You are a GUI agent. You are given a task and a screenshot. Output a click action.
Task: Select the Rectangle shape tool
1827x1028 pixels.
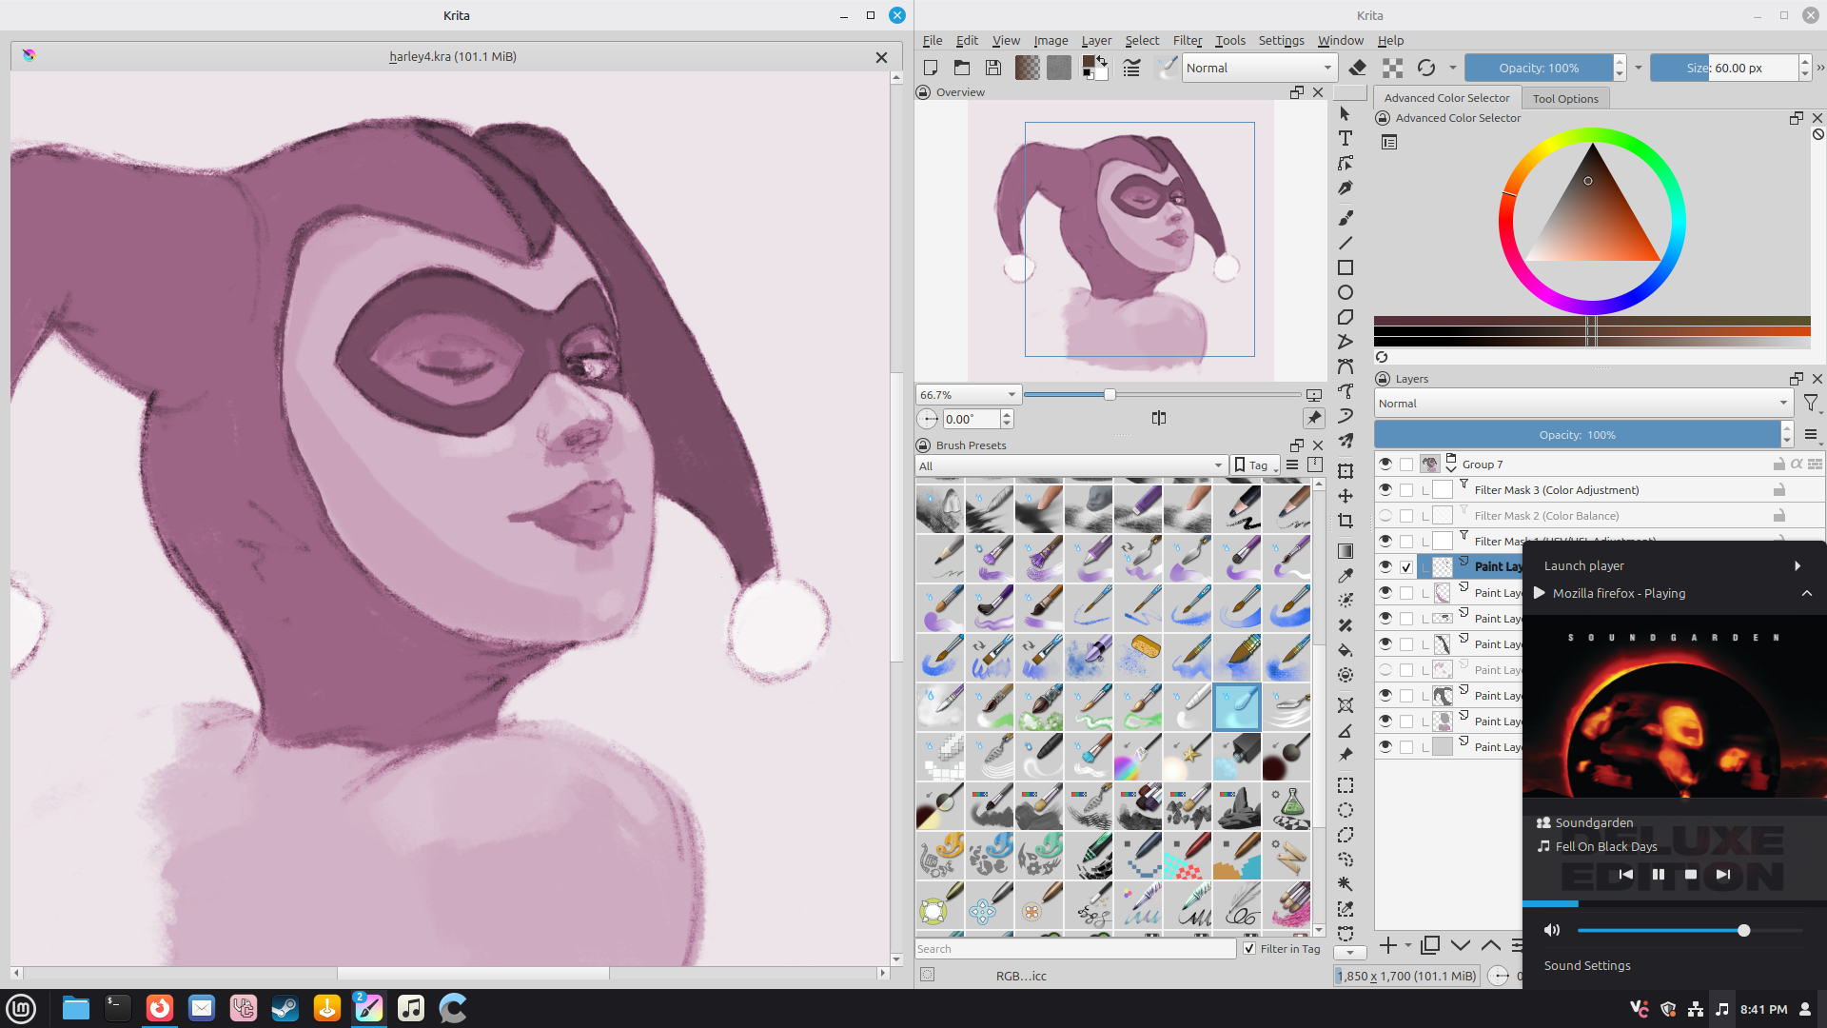1346,268
